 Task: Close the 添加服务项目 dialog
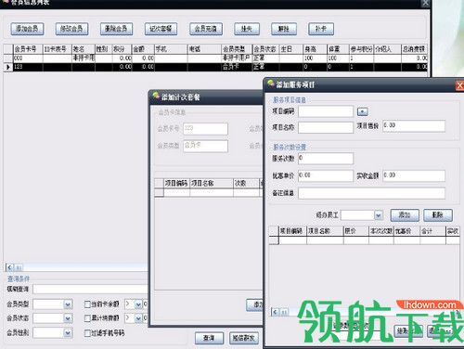(x=459, y=85)
